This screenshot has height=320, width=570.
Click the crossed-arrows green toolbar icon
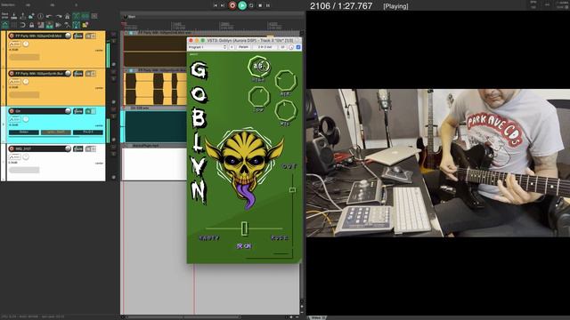pos(76,16)
